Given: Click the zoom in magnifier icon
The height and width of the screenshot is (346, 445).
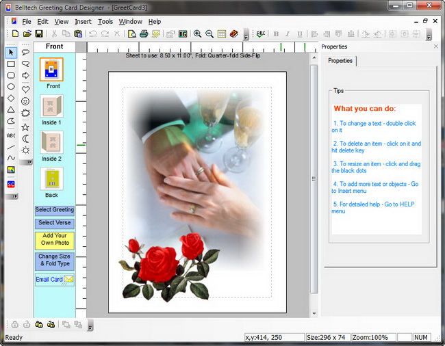Looking at the screenshot, I should coord(197,34).
